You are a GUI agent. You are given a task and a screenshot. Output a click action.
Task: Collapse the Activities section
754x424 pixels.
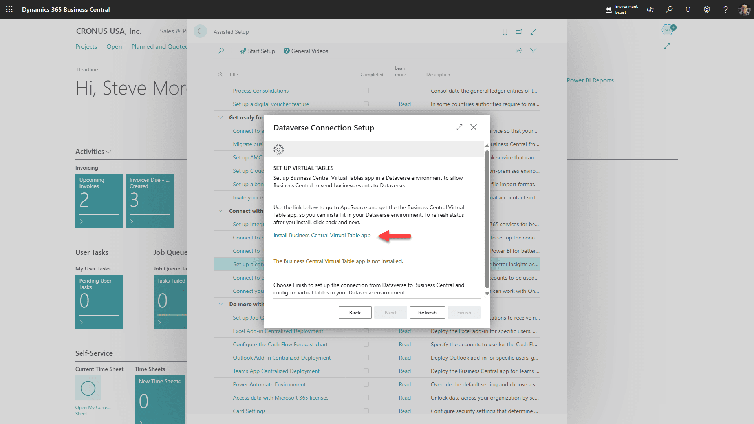point(109,151)
